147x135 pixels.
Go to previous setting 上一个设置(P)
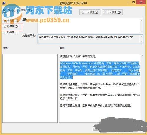(x=90, y=12)
